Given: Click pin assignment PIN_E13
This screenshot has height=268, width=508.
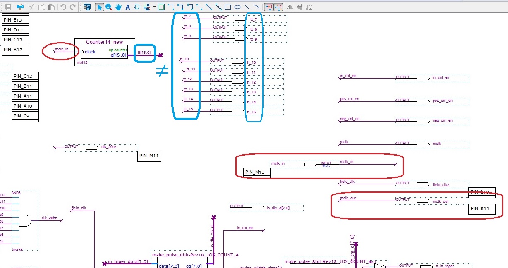Looking at the screenshot, I should (x=16, y=20).
